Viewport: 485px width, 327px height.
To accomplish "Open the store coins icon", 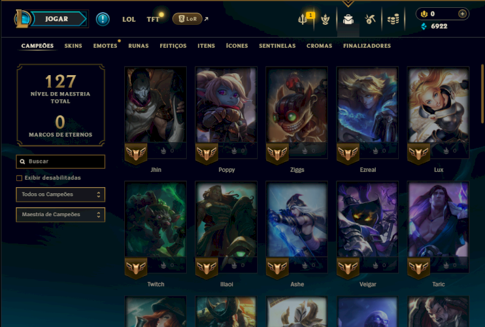I will click(x=393, y=19).
